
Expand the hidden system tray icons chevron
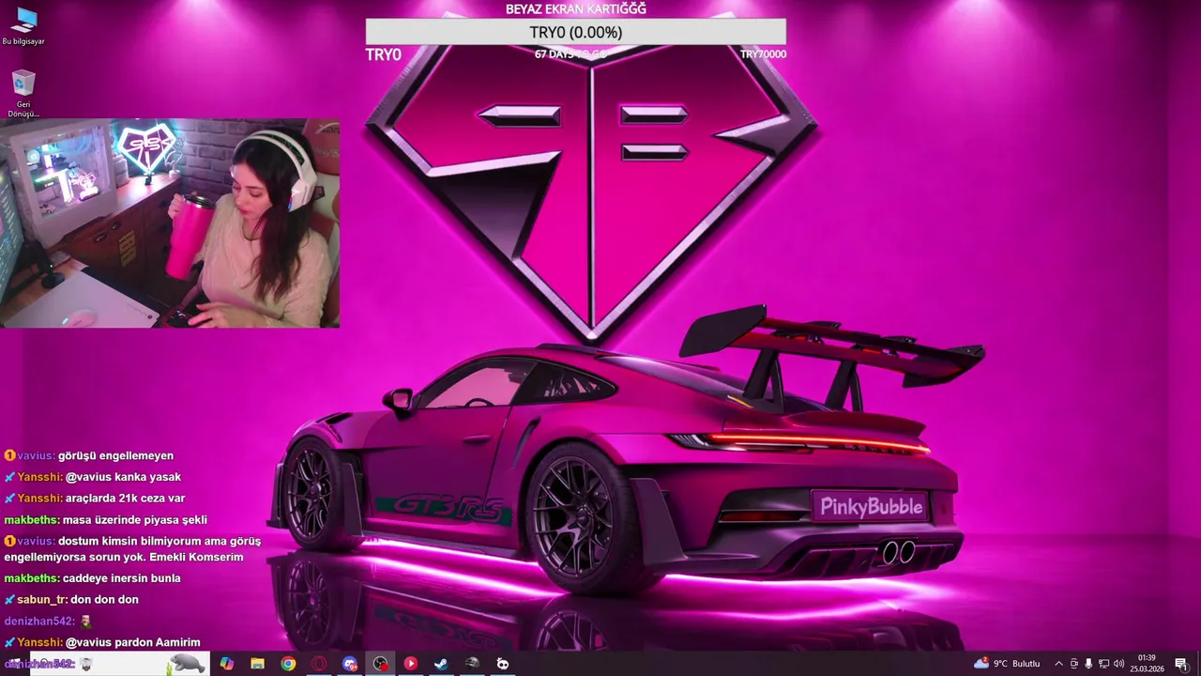1059,664
